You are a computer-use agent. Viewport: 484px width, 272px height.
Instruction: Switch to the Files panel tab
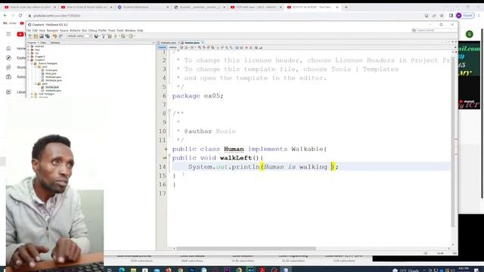tap(43, 42)
